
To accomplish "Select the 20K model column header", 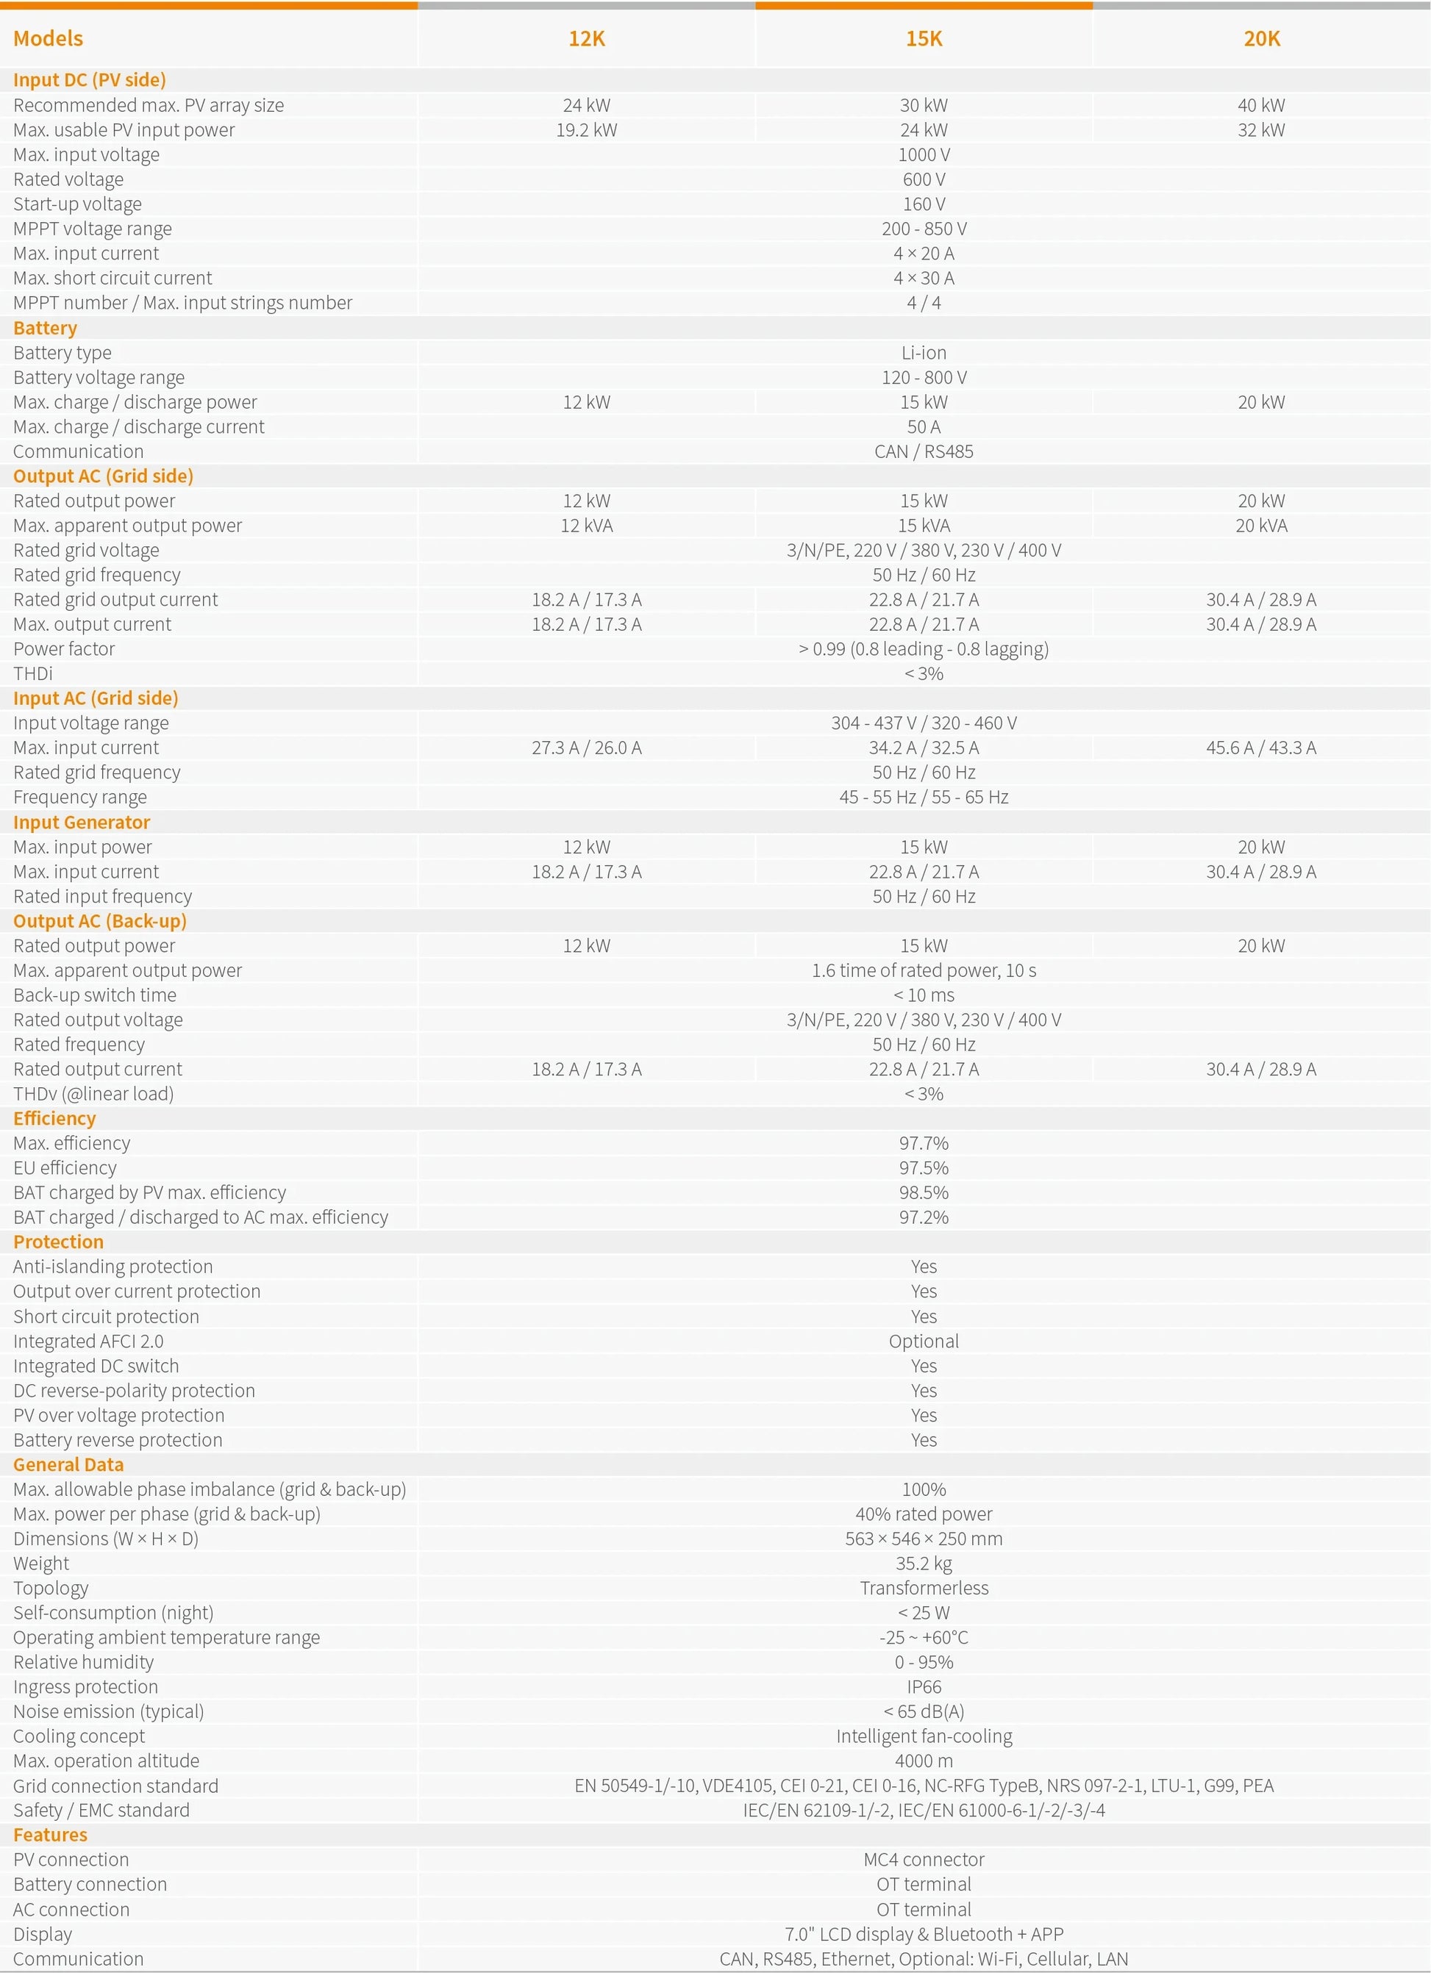I will [1260, 38].
